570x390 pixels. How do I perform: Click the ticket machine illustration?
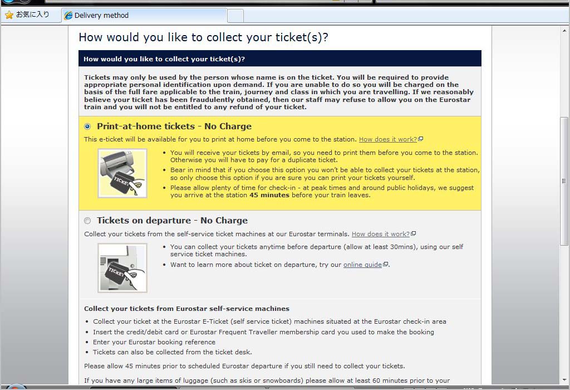click(122, 268)
